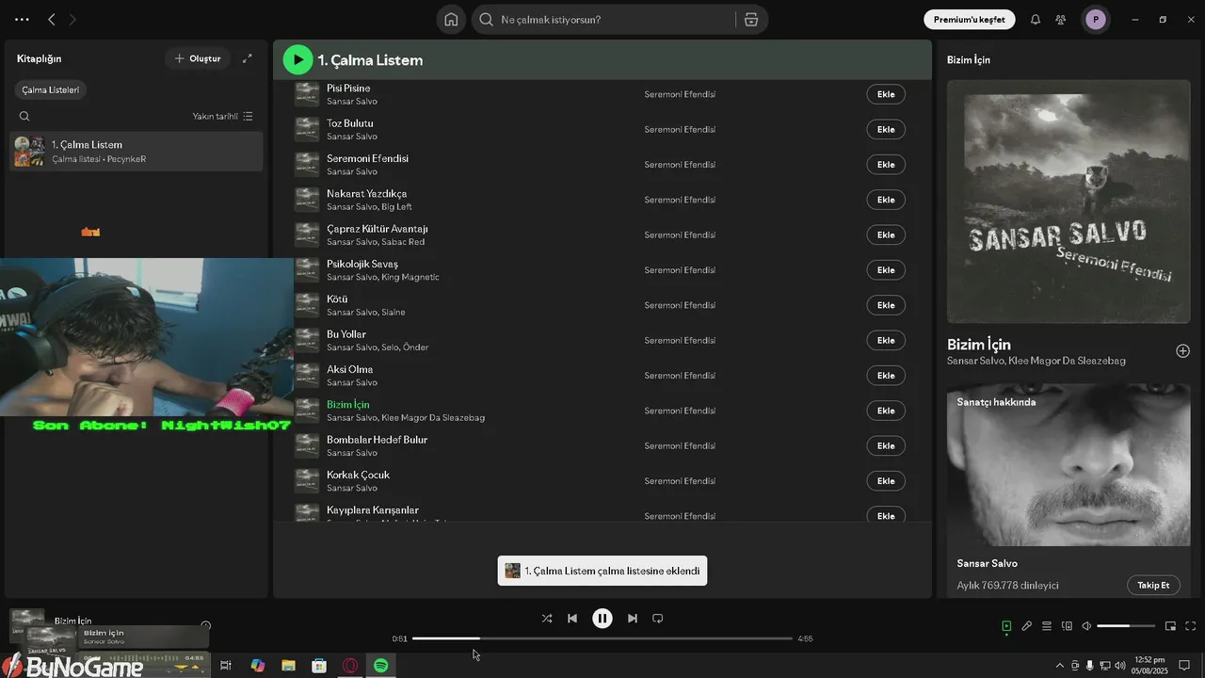Open Seremoni Efendisi album link in Kötü row
Image resolution: width=1205 pixels, height=678 pixels.
coord(680,305)
